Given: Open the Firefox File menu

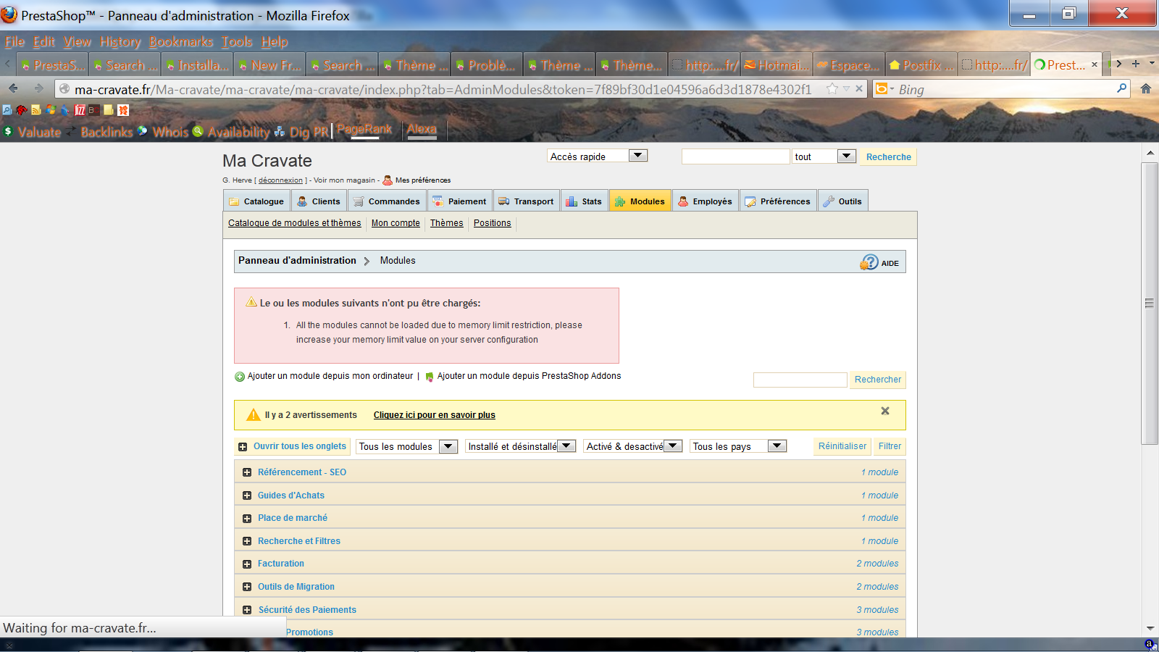Looking at the screenshot, I should [14, 42].
